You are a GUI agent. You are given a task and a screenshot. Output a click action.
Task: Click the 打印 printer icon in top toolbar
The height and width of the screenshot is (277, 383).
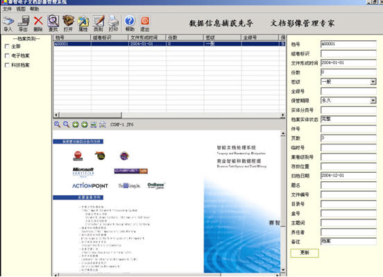(x=113, y=24)
